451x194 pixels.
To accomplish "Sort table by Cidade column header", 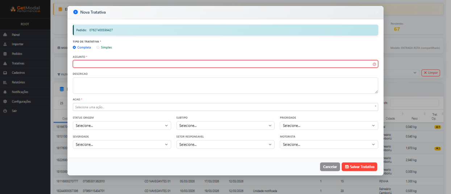I will (390, 118).
